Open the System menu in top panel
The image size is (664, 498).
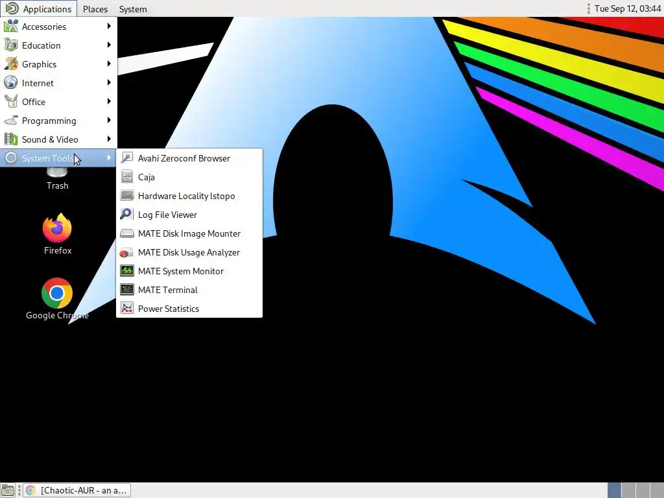133,9
